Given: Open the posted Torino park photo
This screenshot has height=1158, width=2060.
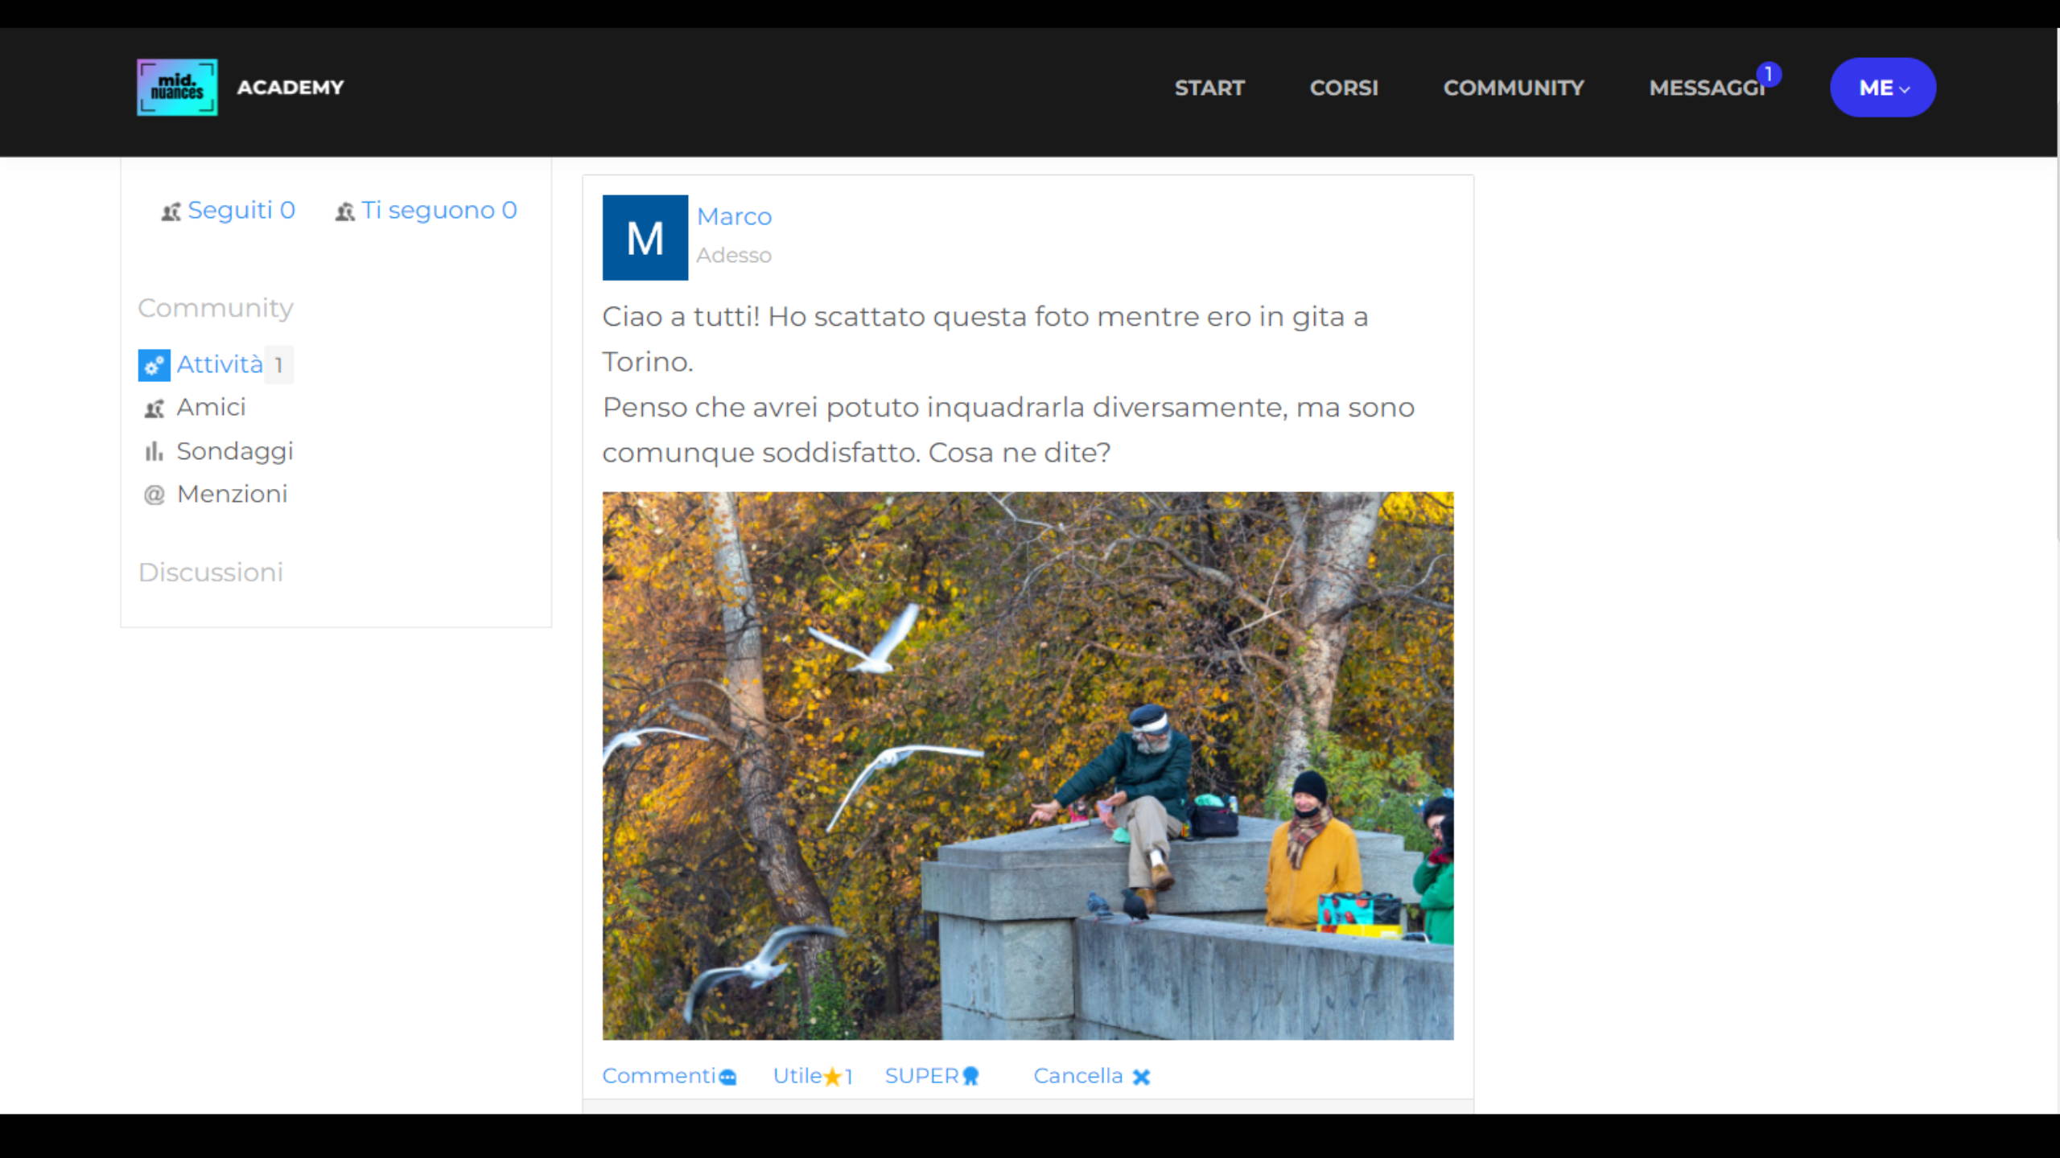Looking at the screenshot, I should click(1028, 766).
